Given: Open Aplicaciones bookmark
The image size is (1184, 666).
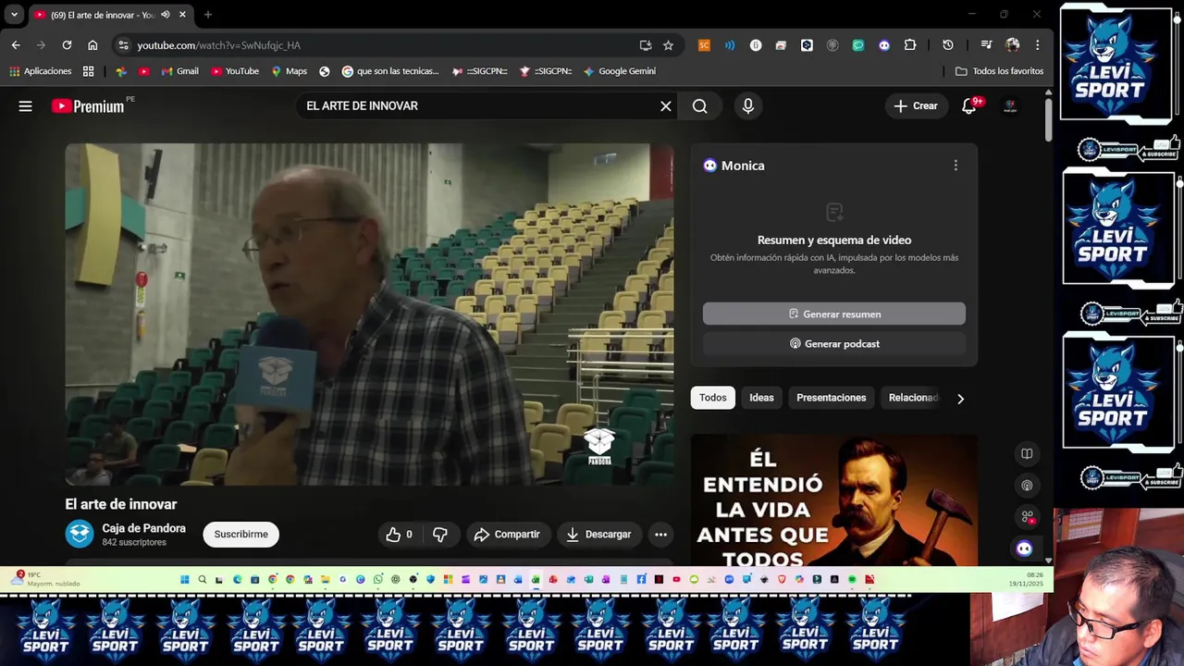Looking at the screenshot, I should click(x=40, y=71).
